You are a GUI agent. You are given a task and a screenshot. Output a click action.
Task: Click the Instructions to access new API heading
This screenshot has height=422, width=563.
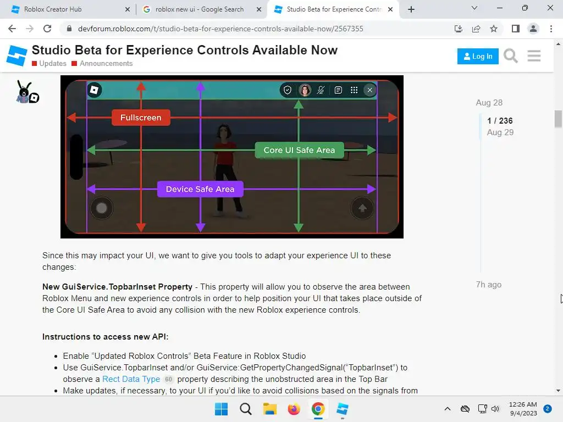coord(105,337)
